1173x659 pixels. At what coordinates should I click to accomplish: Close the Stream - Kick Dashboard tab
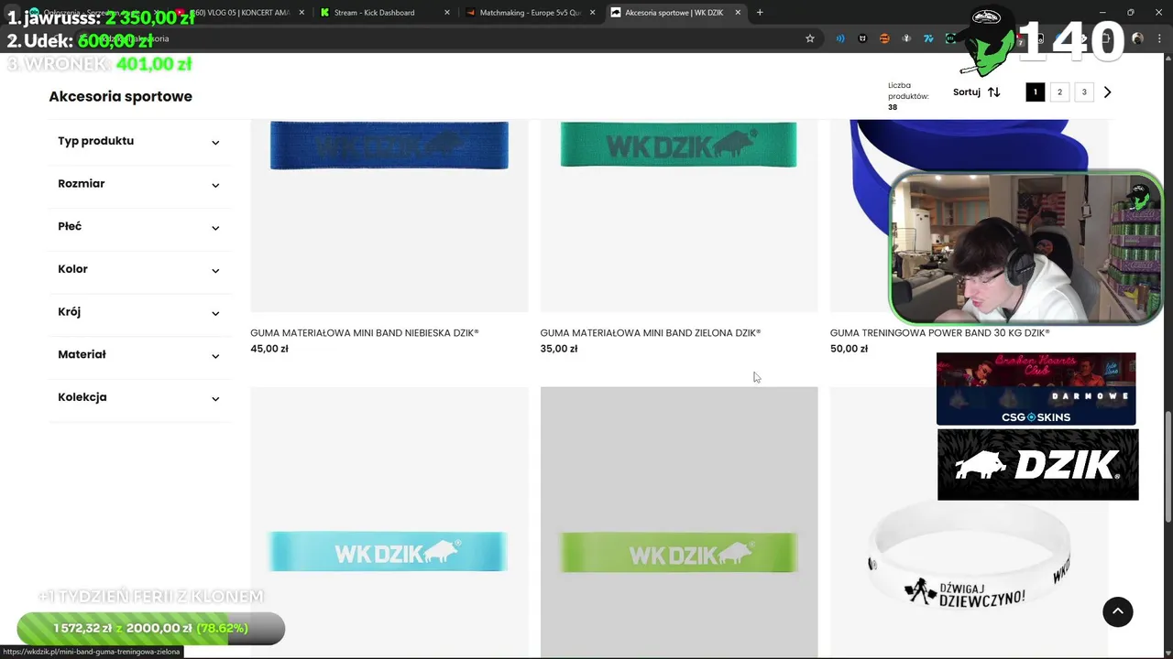pos(447,13)
